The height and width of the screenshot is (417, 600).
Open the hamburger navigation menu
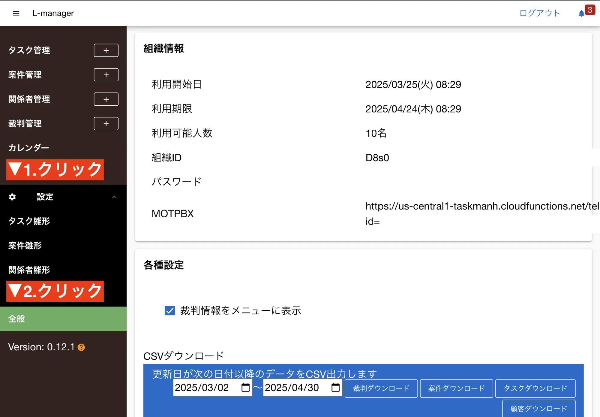pyautogui.click(x=16, y=13)
